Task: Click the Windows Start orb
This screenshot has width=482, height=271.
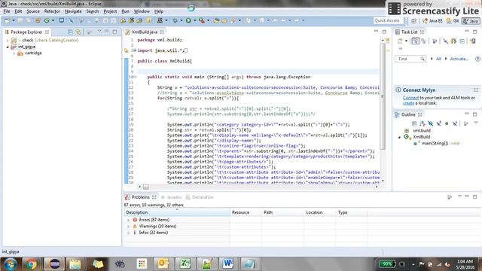Action: tap(11, 264)
